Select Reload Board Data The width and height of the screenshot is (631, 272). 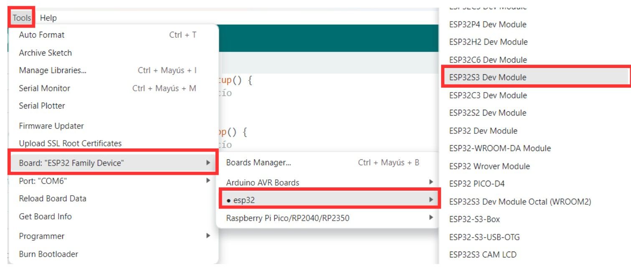coord(51,199)
